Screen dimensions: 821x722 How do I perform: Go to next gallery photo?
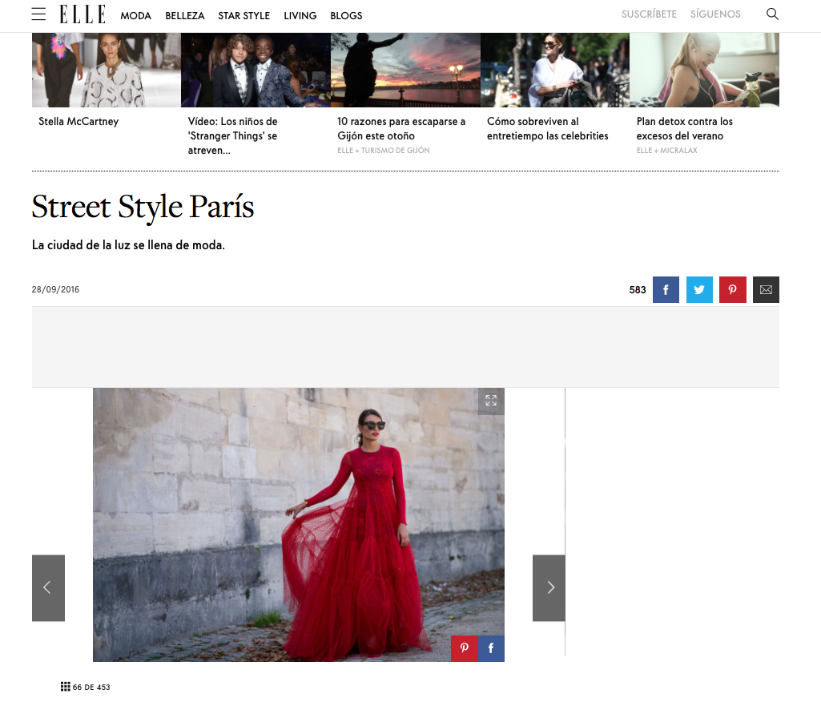549,588
